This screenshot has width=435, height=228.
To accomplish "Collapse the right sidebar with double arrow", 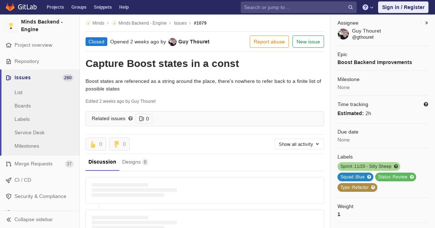I will (x=427, y=23).
